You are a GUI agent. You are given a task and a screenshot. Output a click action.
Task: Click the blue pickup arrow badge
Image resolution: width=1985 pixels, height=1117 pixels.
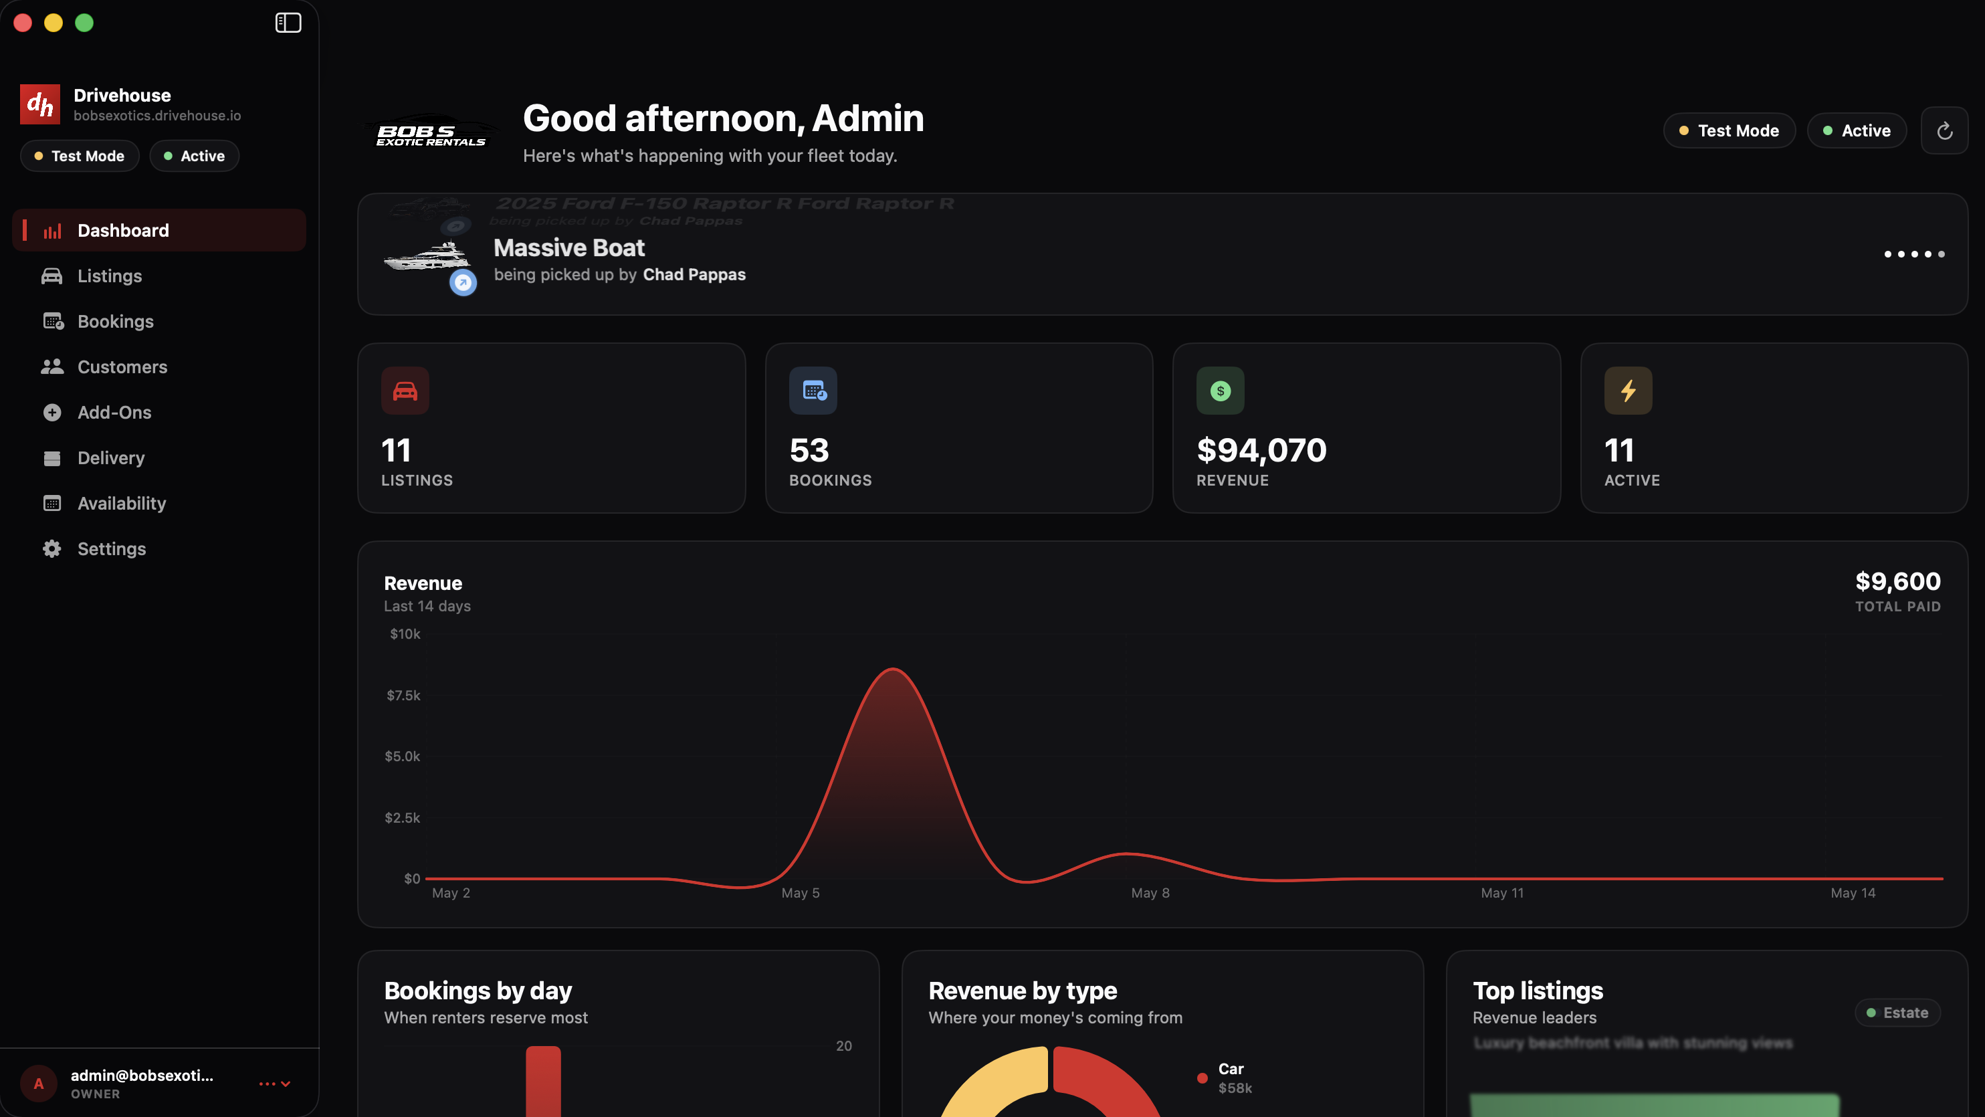(463, 283)
